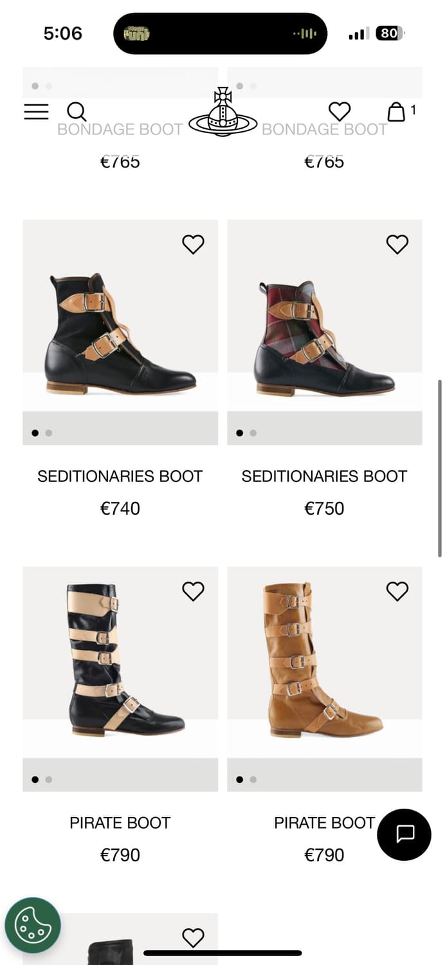Viewport: 445px width, 965px height.
Task: Favorite the tan Pirate Boot
Action: (x=397, y=591)
